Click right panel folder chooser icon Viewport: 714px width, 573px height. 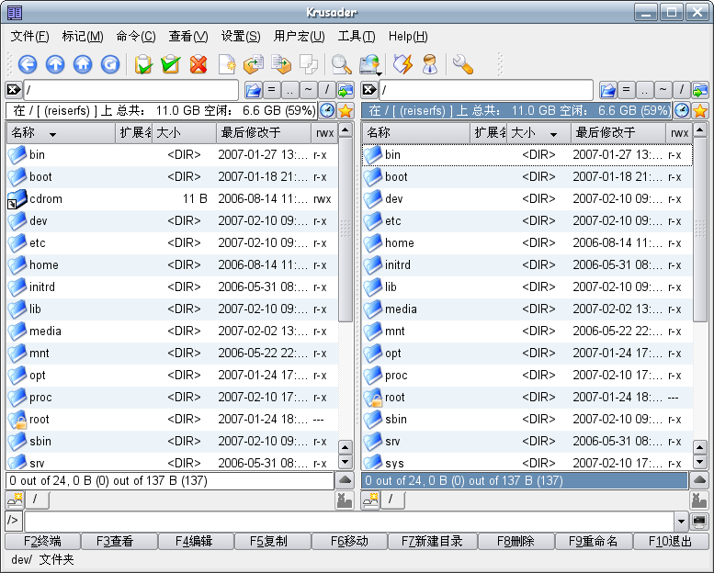point(608,90)
